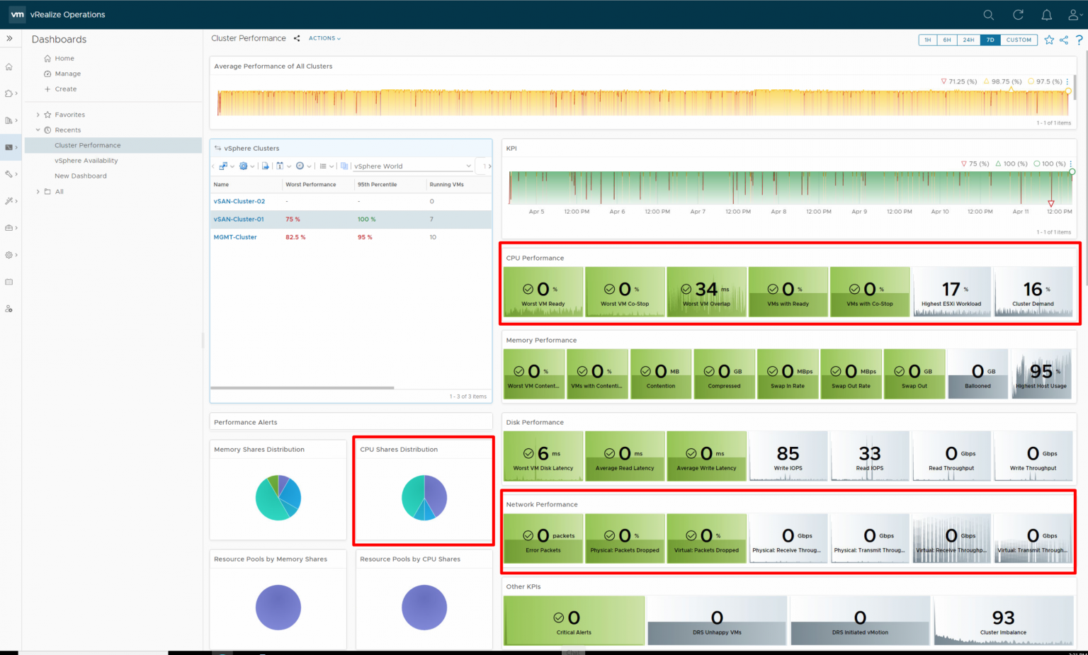Switch the time range to 24H
The height and width of the screenshot is (655, 1088).
tap(969, 40)
